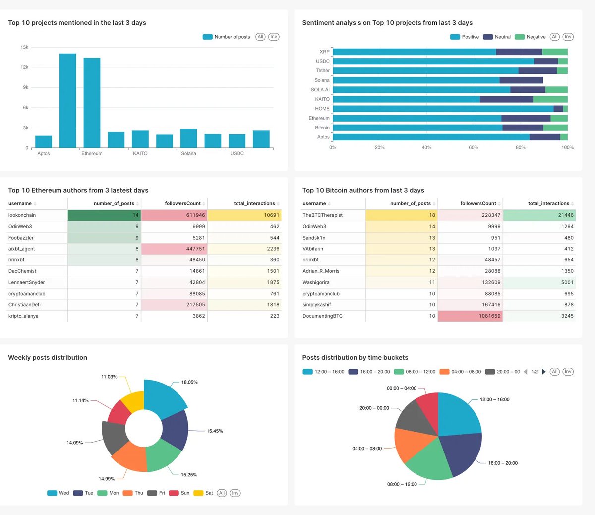Toggle 16:00 – 20:00 legend in time buckets chart

369,372
